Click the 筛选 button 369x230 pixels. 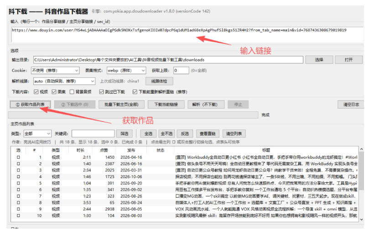click(x=125, y=134)
